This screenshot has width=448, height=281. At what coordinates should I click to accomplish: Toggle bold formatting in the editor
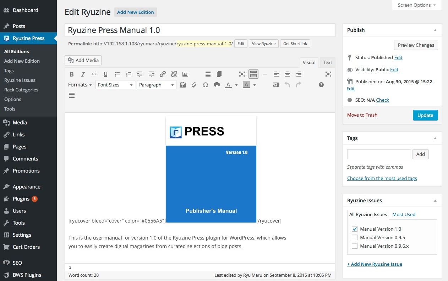[72, 74]
